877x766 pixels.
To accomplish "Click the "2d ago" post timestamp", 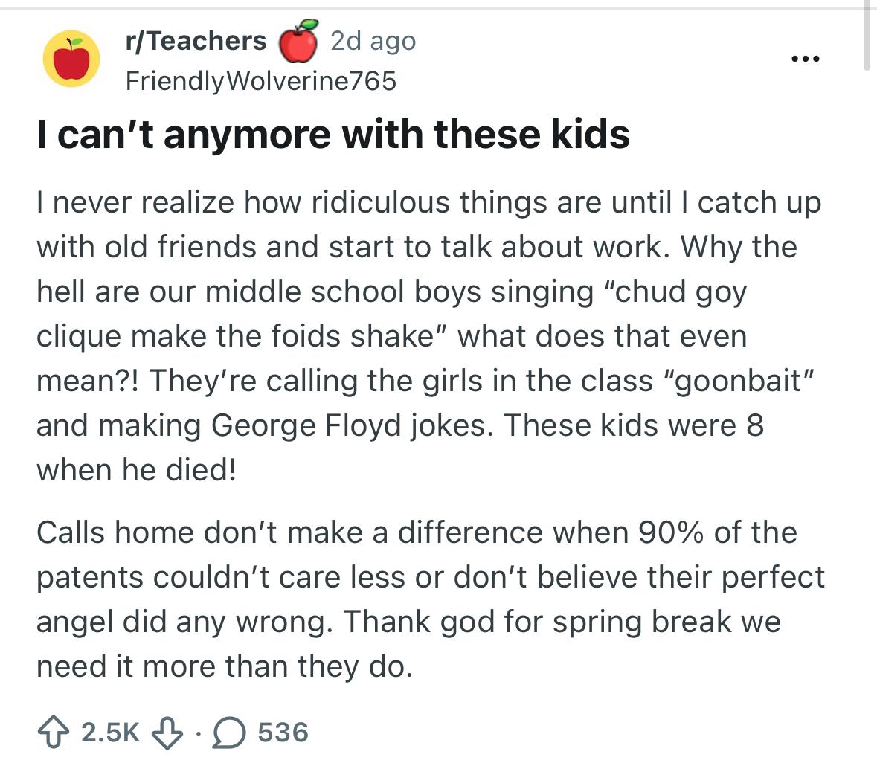I will [372, 41].
